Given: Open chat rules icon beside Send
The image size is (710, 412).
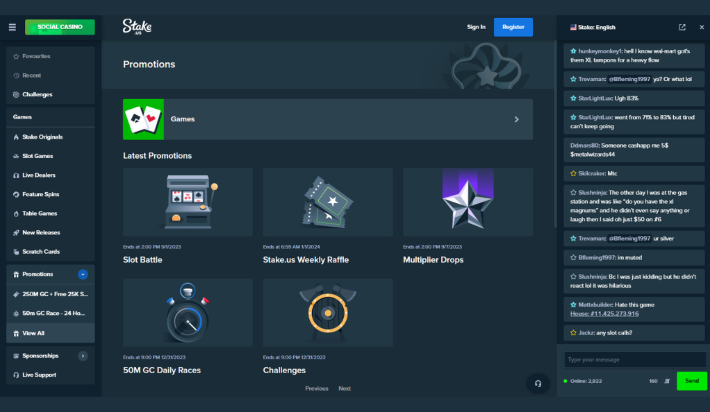Looking at the screenshot, I should click(x=667, y=381).
